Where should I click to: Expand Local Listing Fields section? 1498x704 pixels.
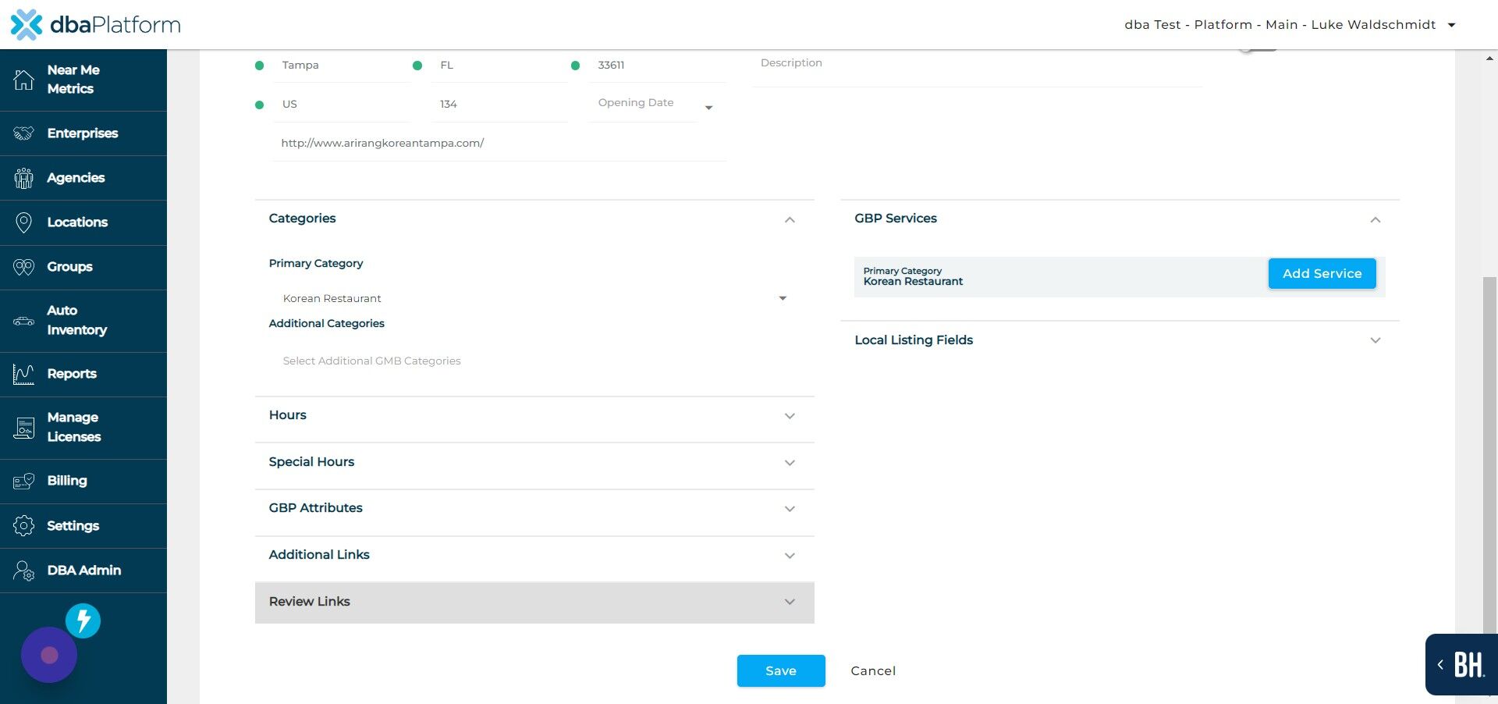pos(1120,340)
